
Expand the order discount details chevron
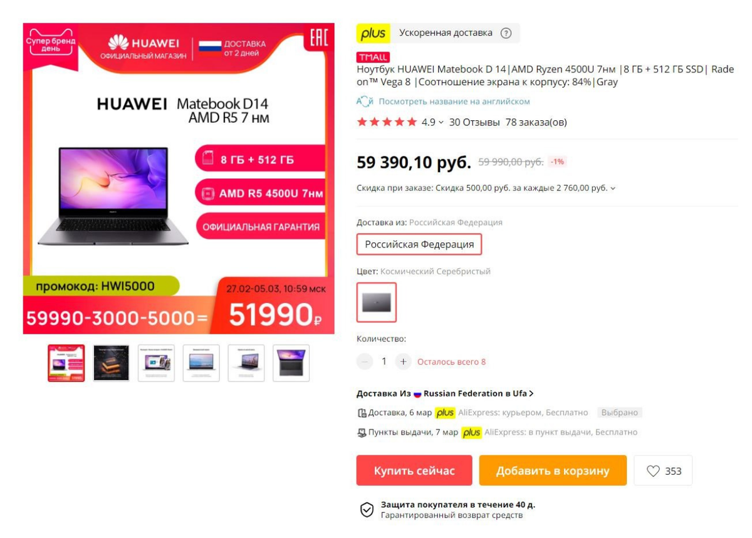(613, 188)
